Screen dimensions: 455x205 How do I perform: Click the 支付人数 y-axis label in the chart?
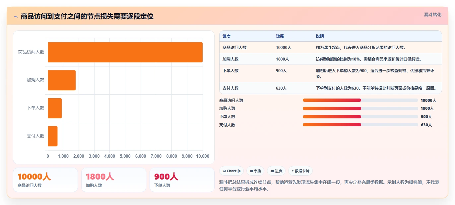pos(35,136)
